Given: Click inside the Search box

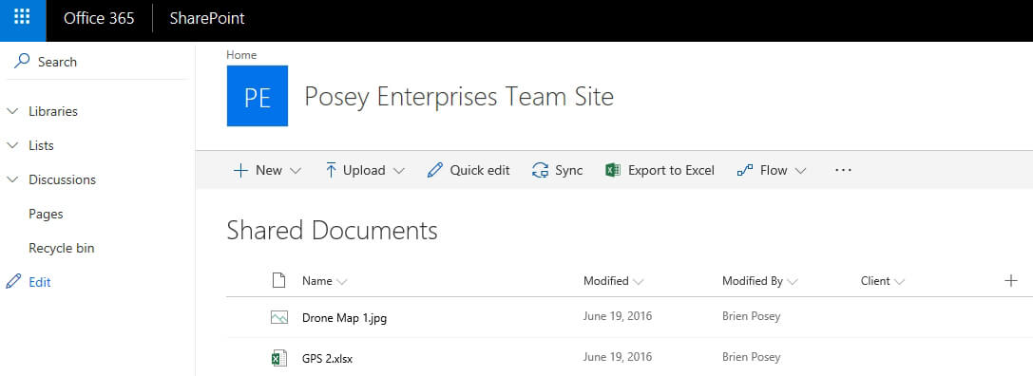Looking at the screenshot, I should point(98,62).
